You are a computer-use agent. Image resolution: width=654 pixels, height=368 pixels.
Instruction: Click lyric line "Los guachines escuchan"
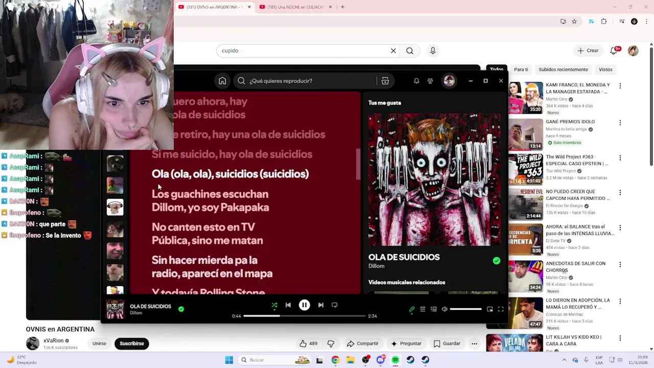[210, 194]
